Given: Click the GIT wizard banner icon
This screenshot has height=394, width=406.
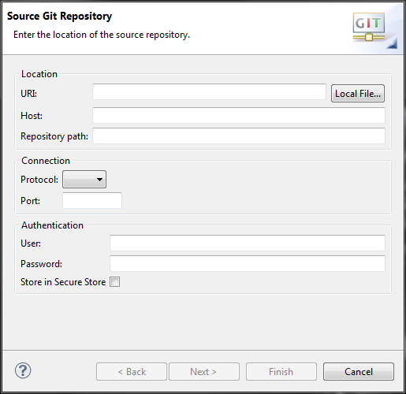Looking at the screenshot, I should pos(369,27).
